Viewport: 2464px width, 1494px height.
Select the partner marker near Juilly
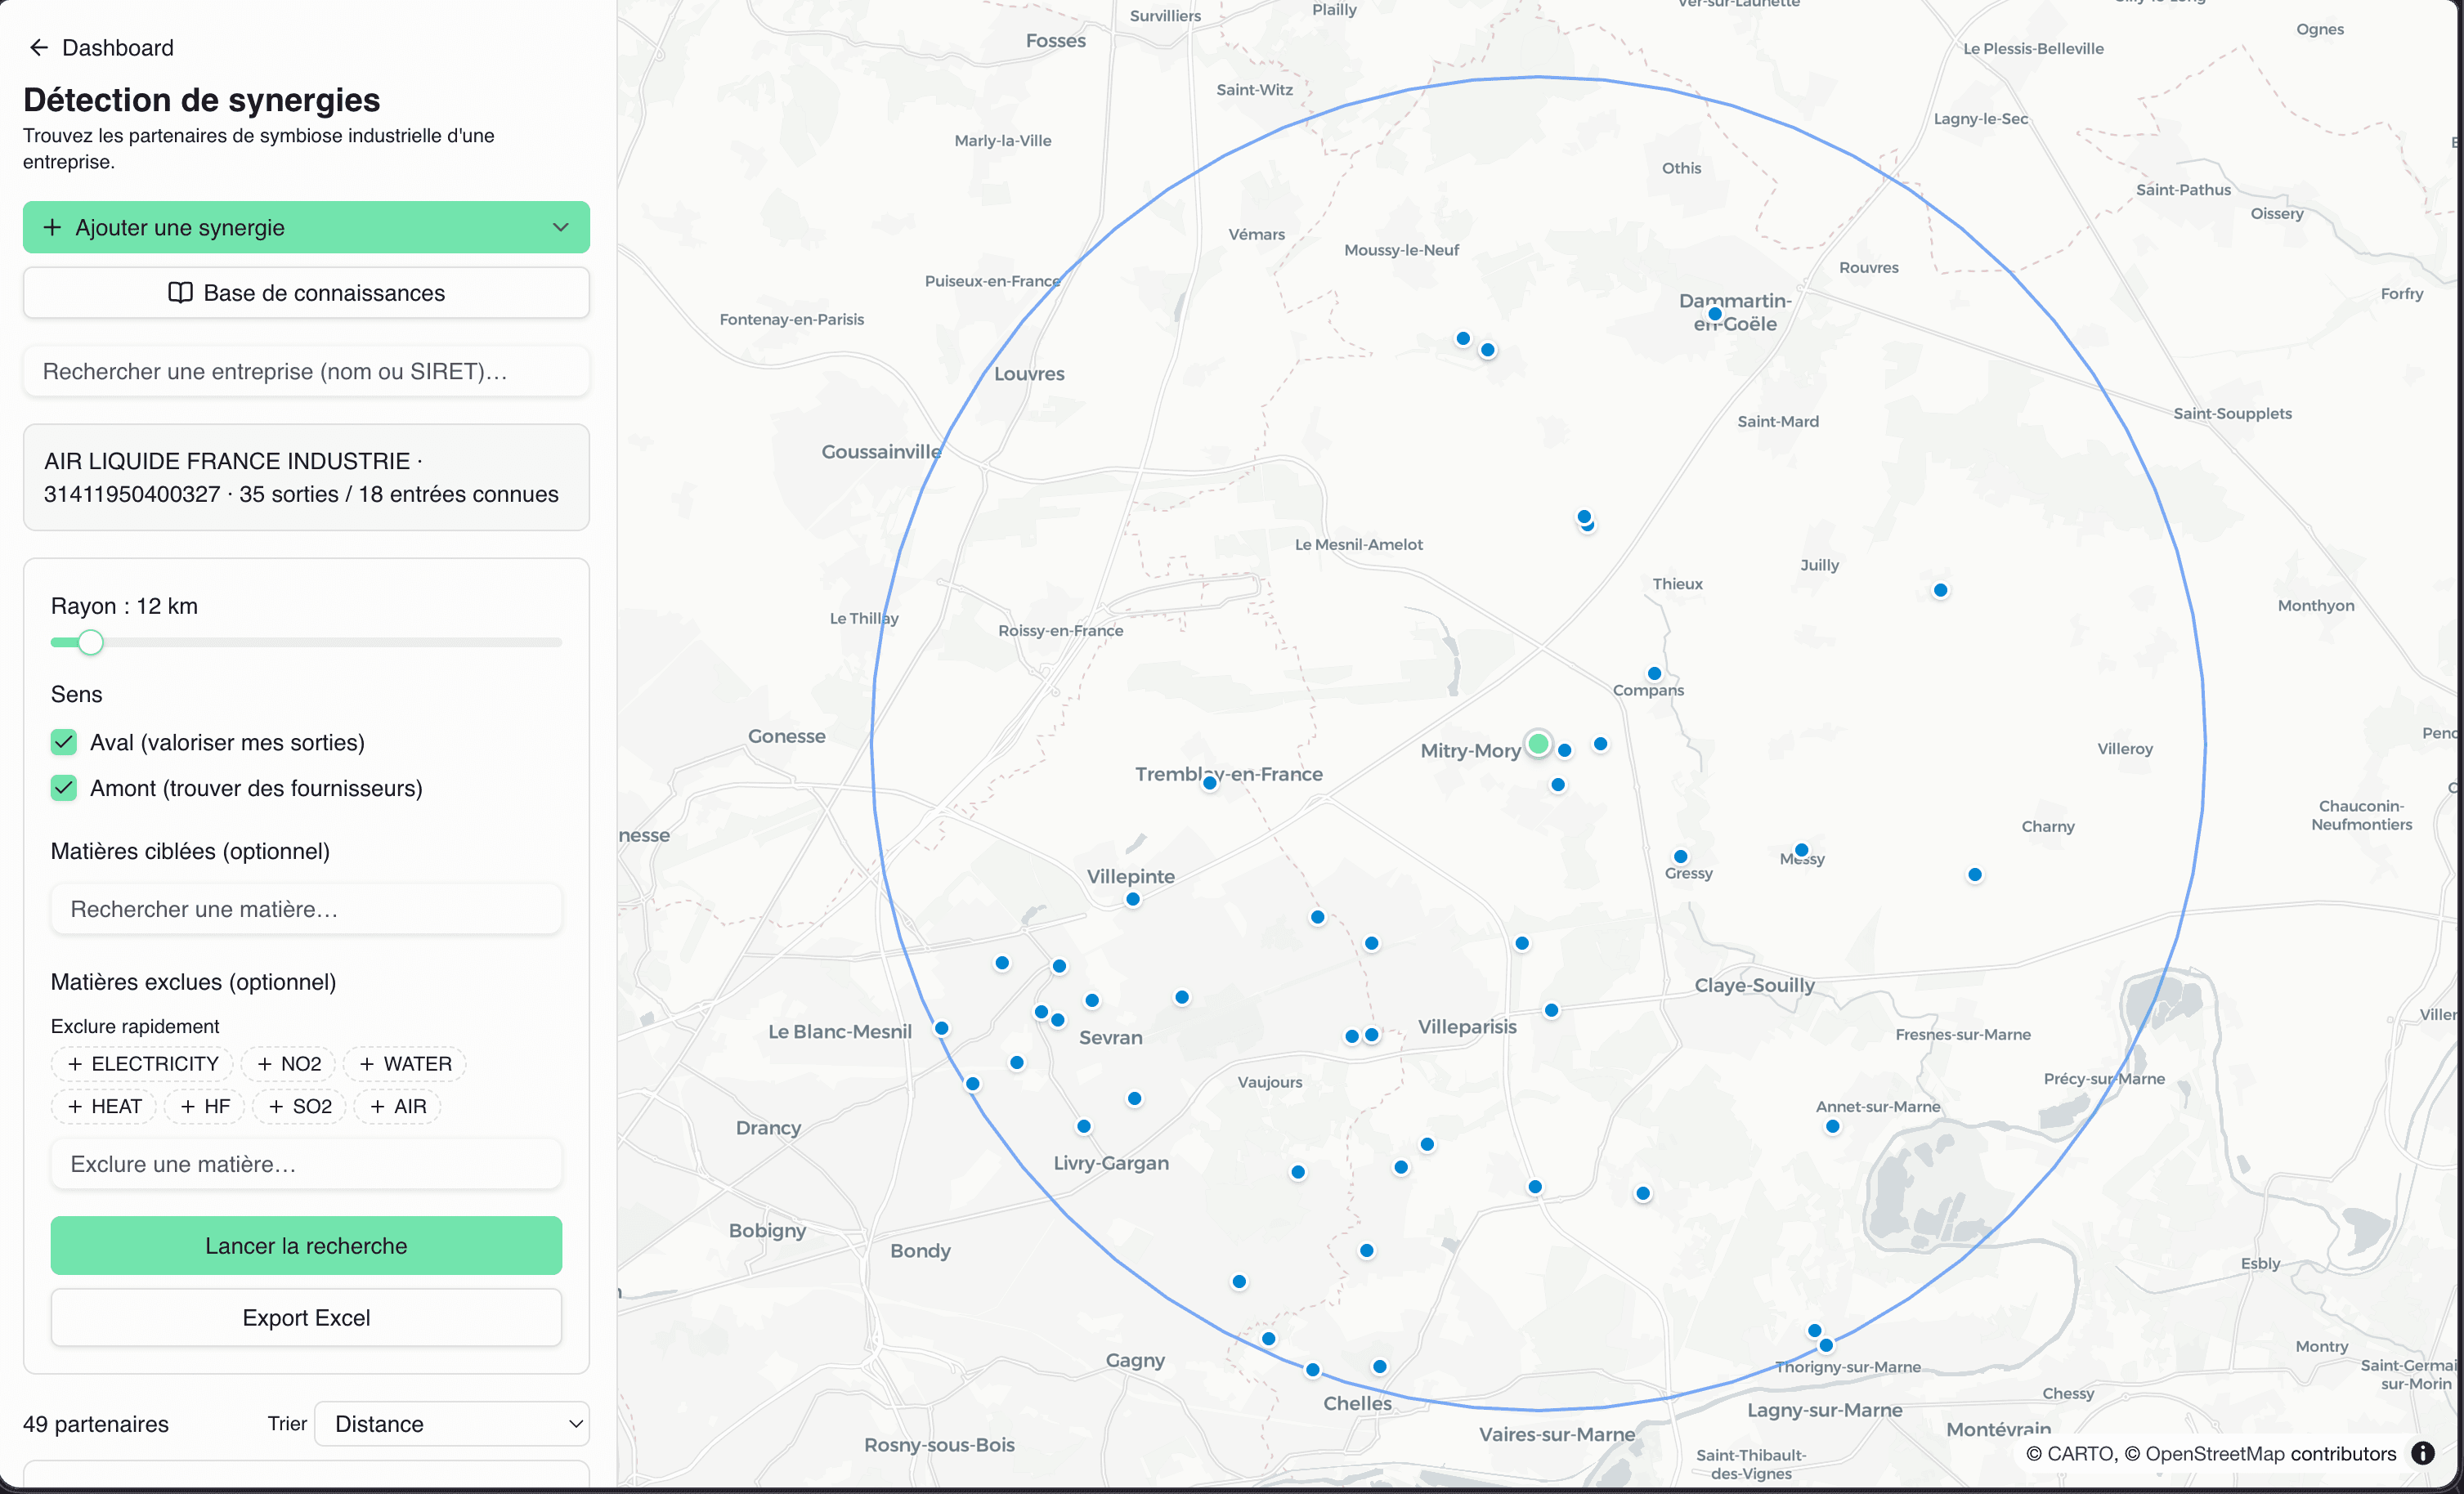1941,591
